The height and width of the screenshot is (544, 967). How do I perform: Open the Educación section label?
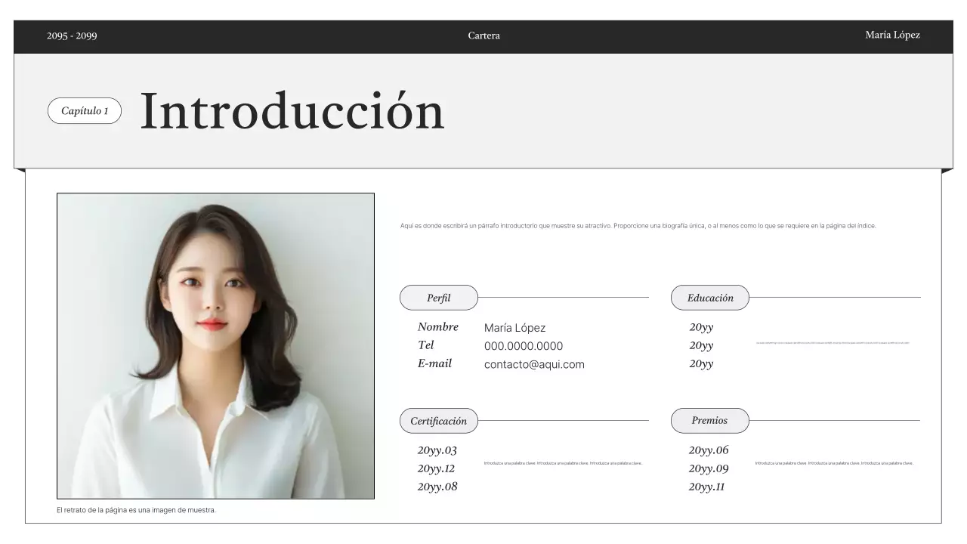pyautogui.click(x=709, y=297)
